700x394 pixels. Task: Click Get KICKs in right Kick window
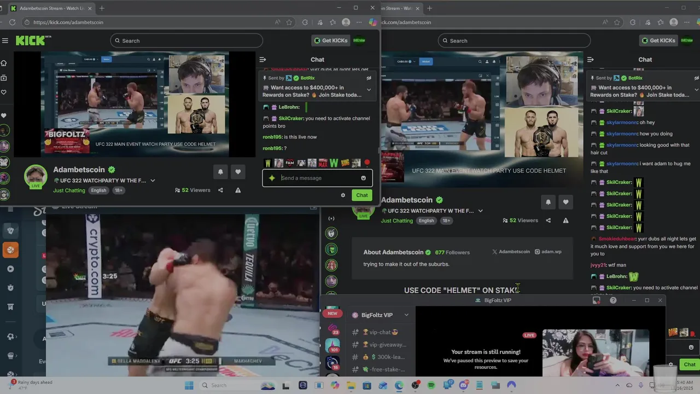point(658,40)
